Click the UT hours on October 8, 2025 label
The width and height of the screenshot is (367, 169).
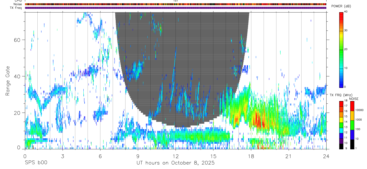(175, 163)
